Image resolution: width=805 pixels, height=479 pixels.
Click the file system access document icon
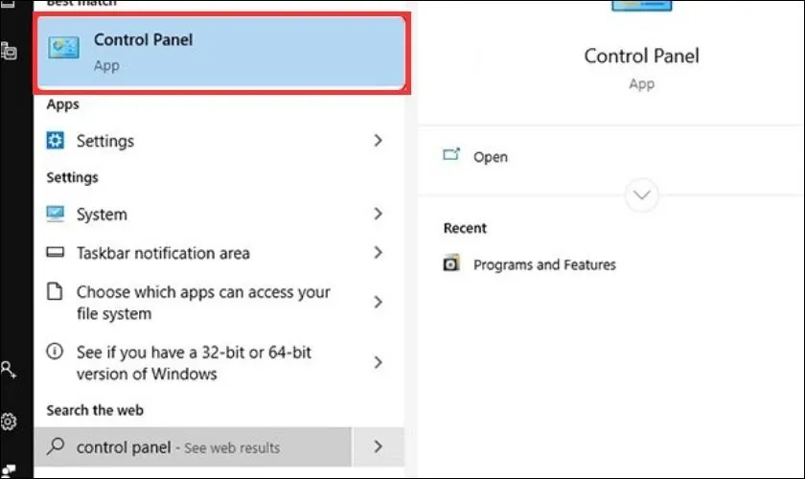tap(57, 292)
